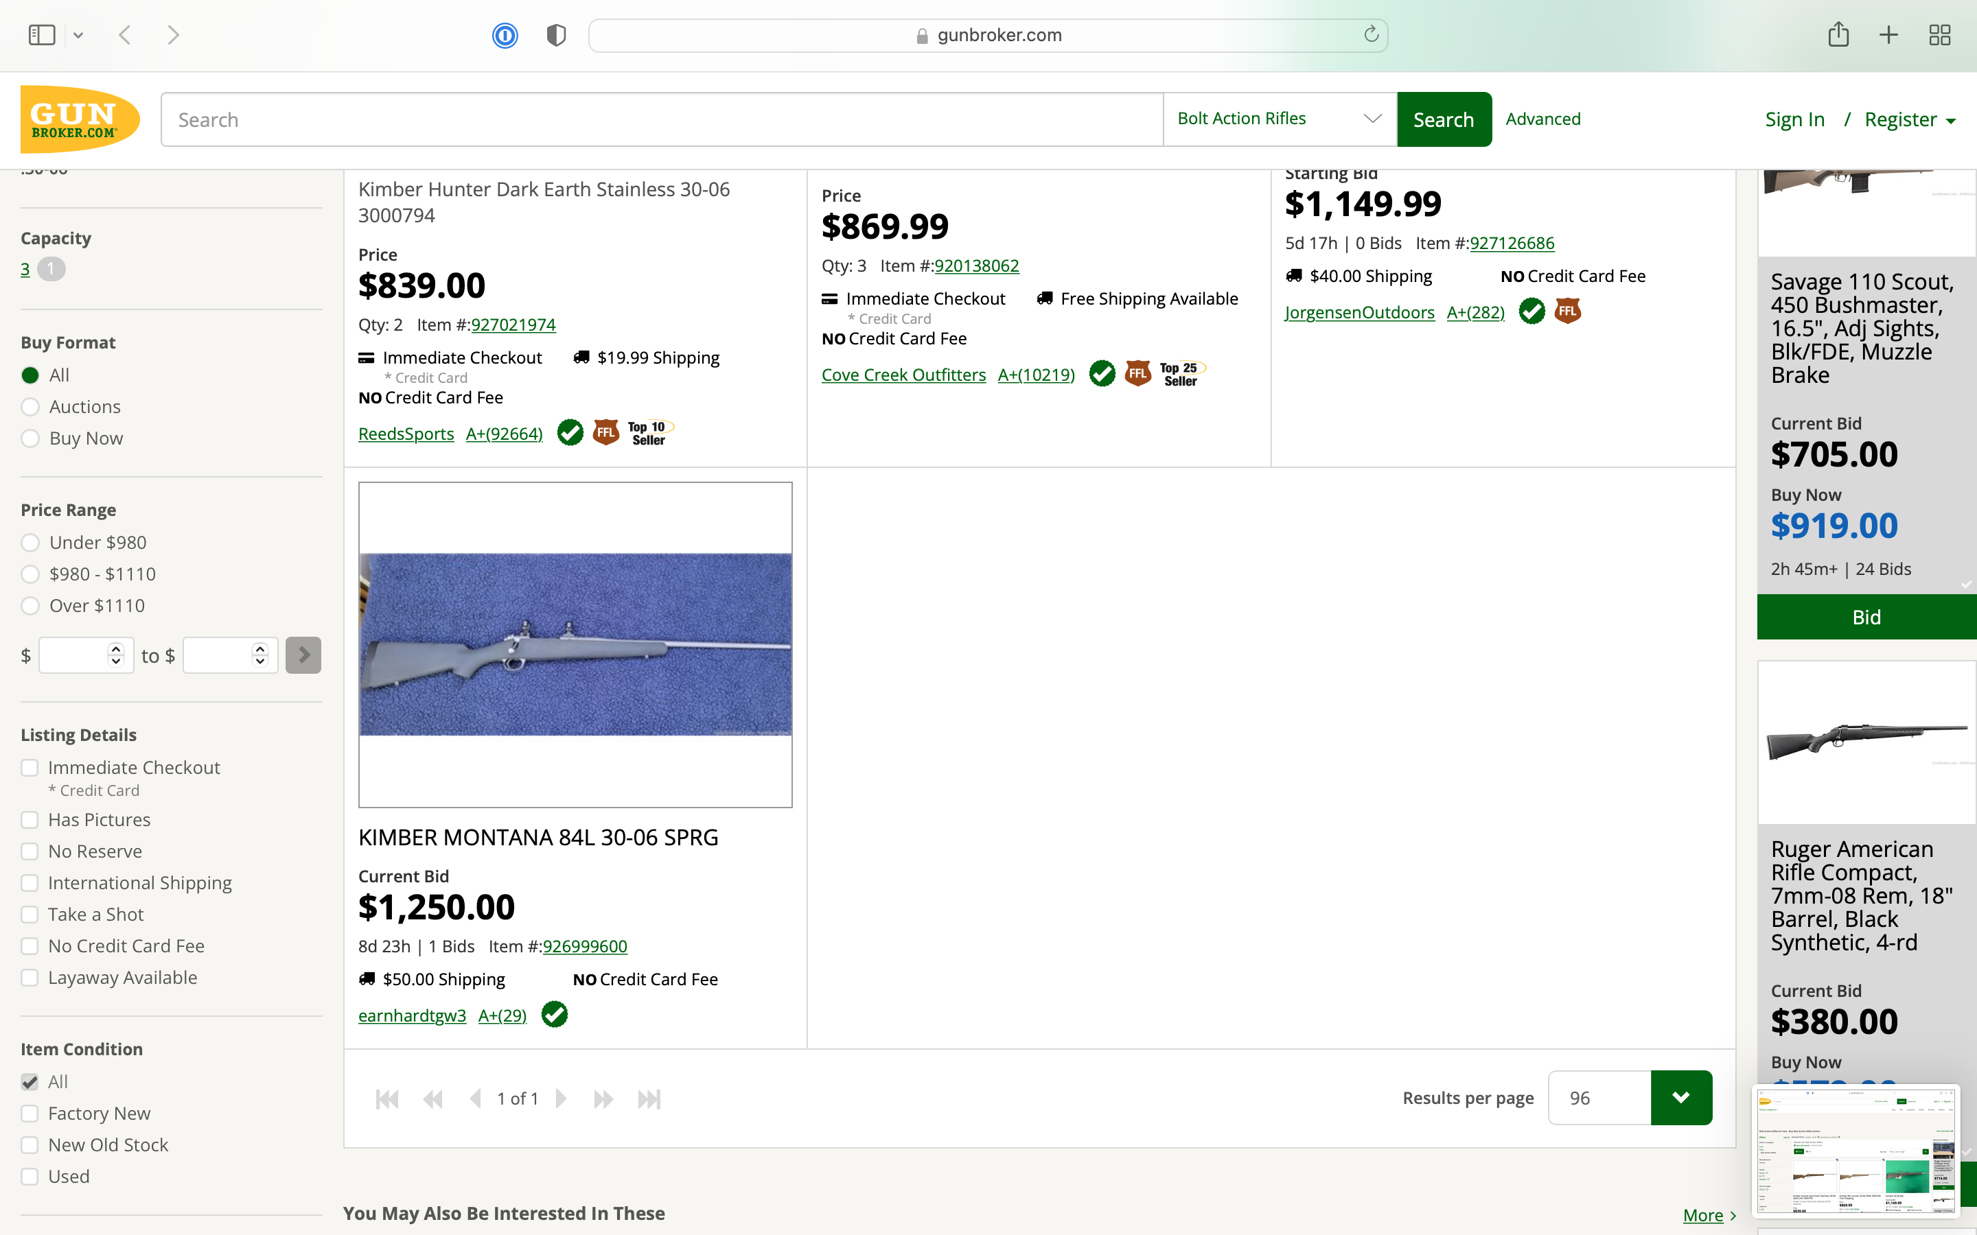Image resolution: width=1977 pixels, height=1235 pixels.
Task: Open the Safari share icon
Action: (x=1838, y=34)
